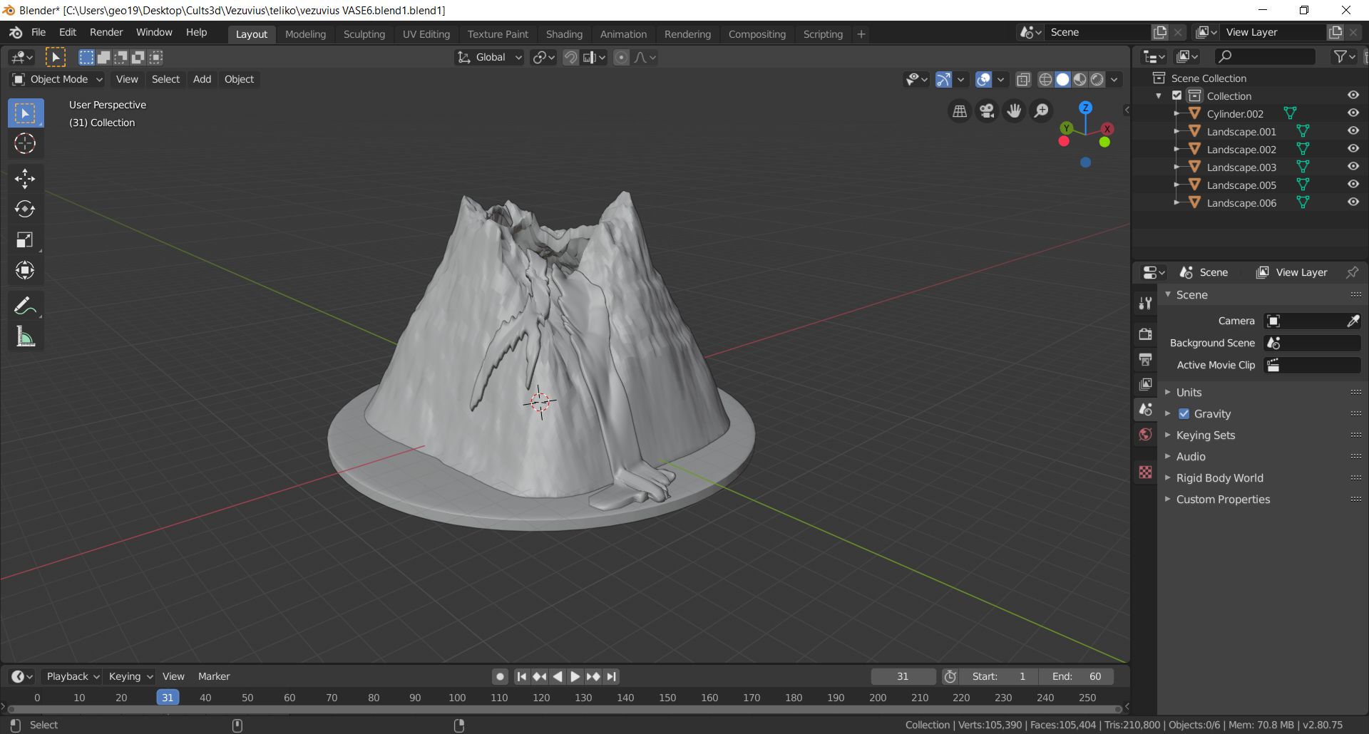The image size is (1369, 734).
Task: Disable the Gravity checkbox
Action: pyautogui.click(x=1184, y=413)
